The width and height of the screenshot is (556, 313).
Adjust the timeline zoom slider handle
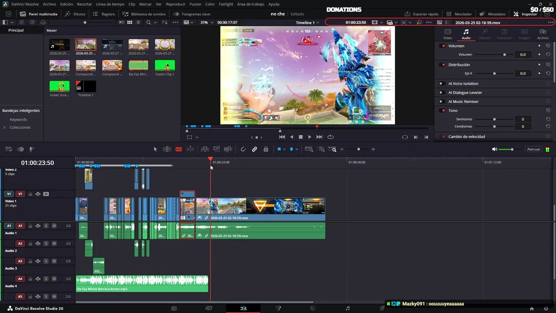[x=358, y=149]
